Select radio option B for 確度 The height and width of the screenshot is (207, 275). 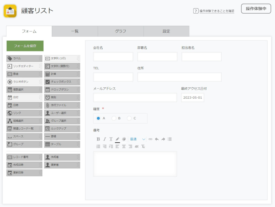pyautogui.click(x=114, y=118)
